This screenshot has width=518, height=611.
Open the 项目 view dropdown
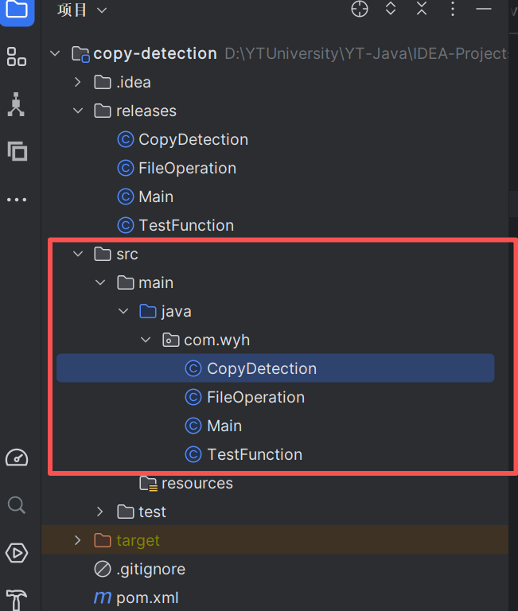click(x=82, y=10)
